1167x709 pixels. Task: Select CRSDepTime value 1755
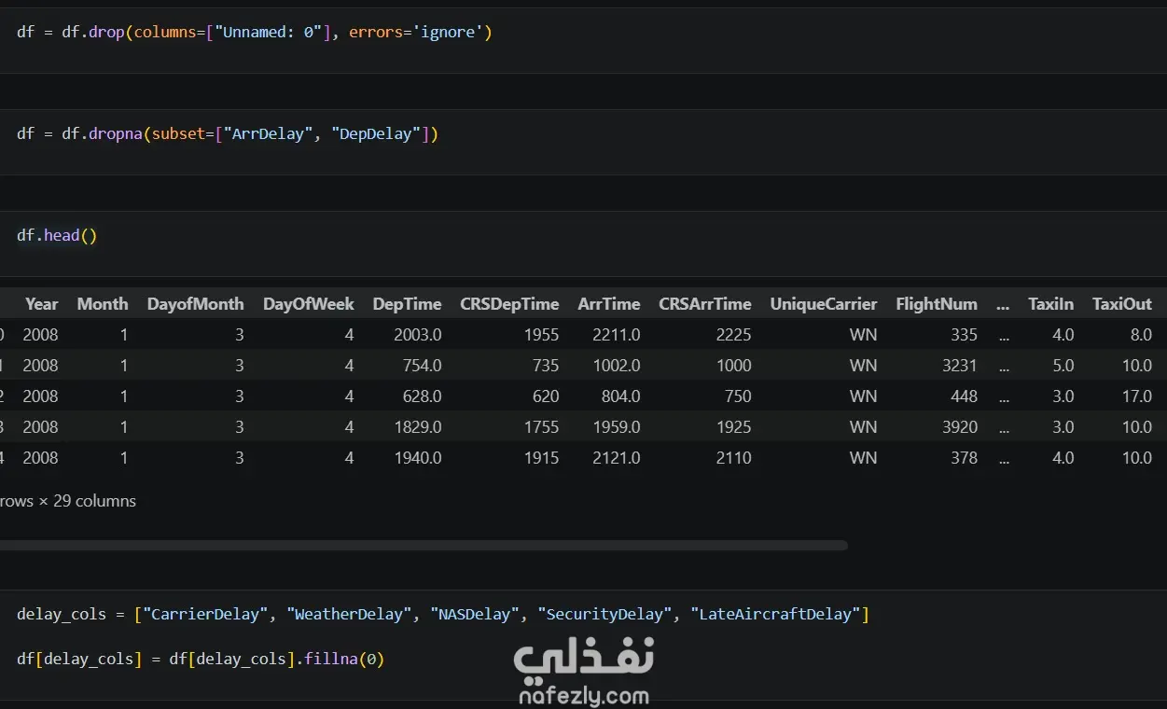coord(542,427)
